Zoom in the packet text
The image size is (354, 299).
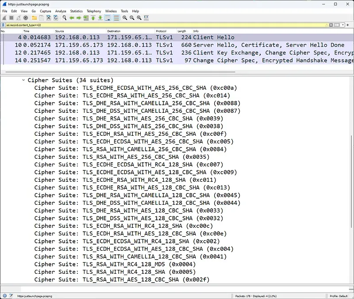(125, 18)
